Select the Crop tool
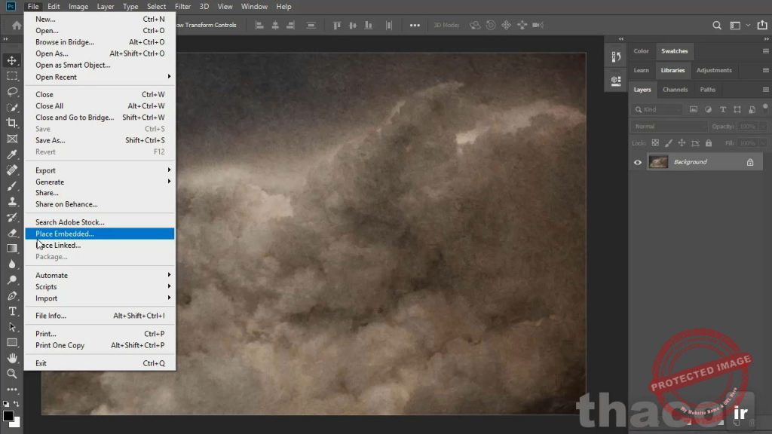The height and width of the screenshot is (434, 772). click(12, 123)
